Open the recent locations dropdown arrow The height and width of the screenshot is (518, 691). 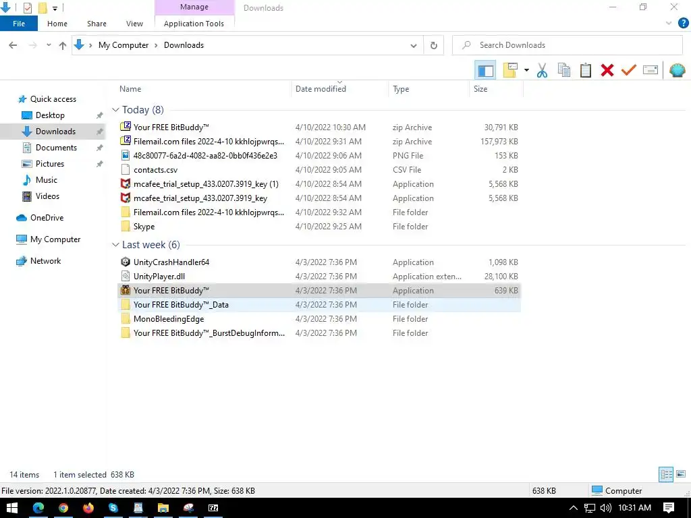pos(49,45)
